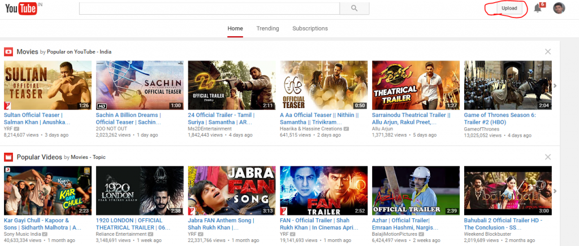Viewport: 579px width, 246px height.
Task: Show next videos in Movies row
Action: 555,86
